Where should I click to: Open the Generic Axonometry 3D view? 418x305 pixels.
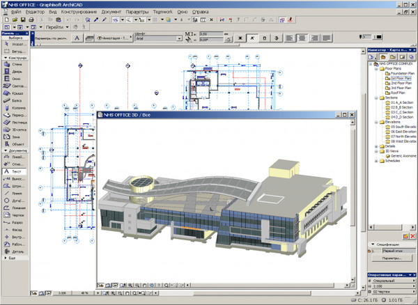pos(403,156)
